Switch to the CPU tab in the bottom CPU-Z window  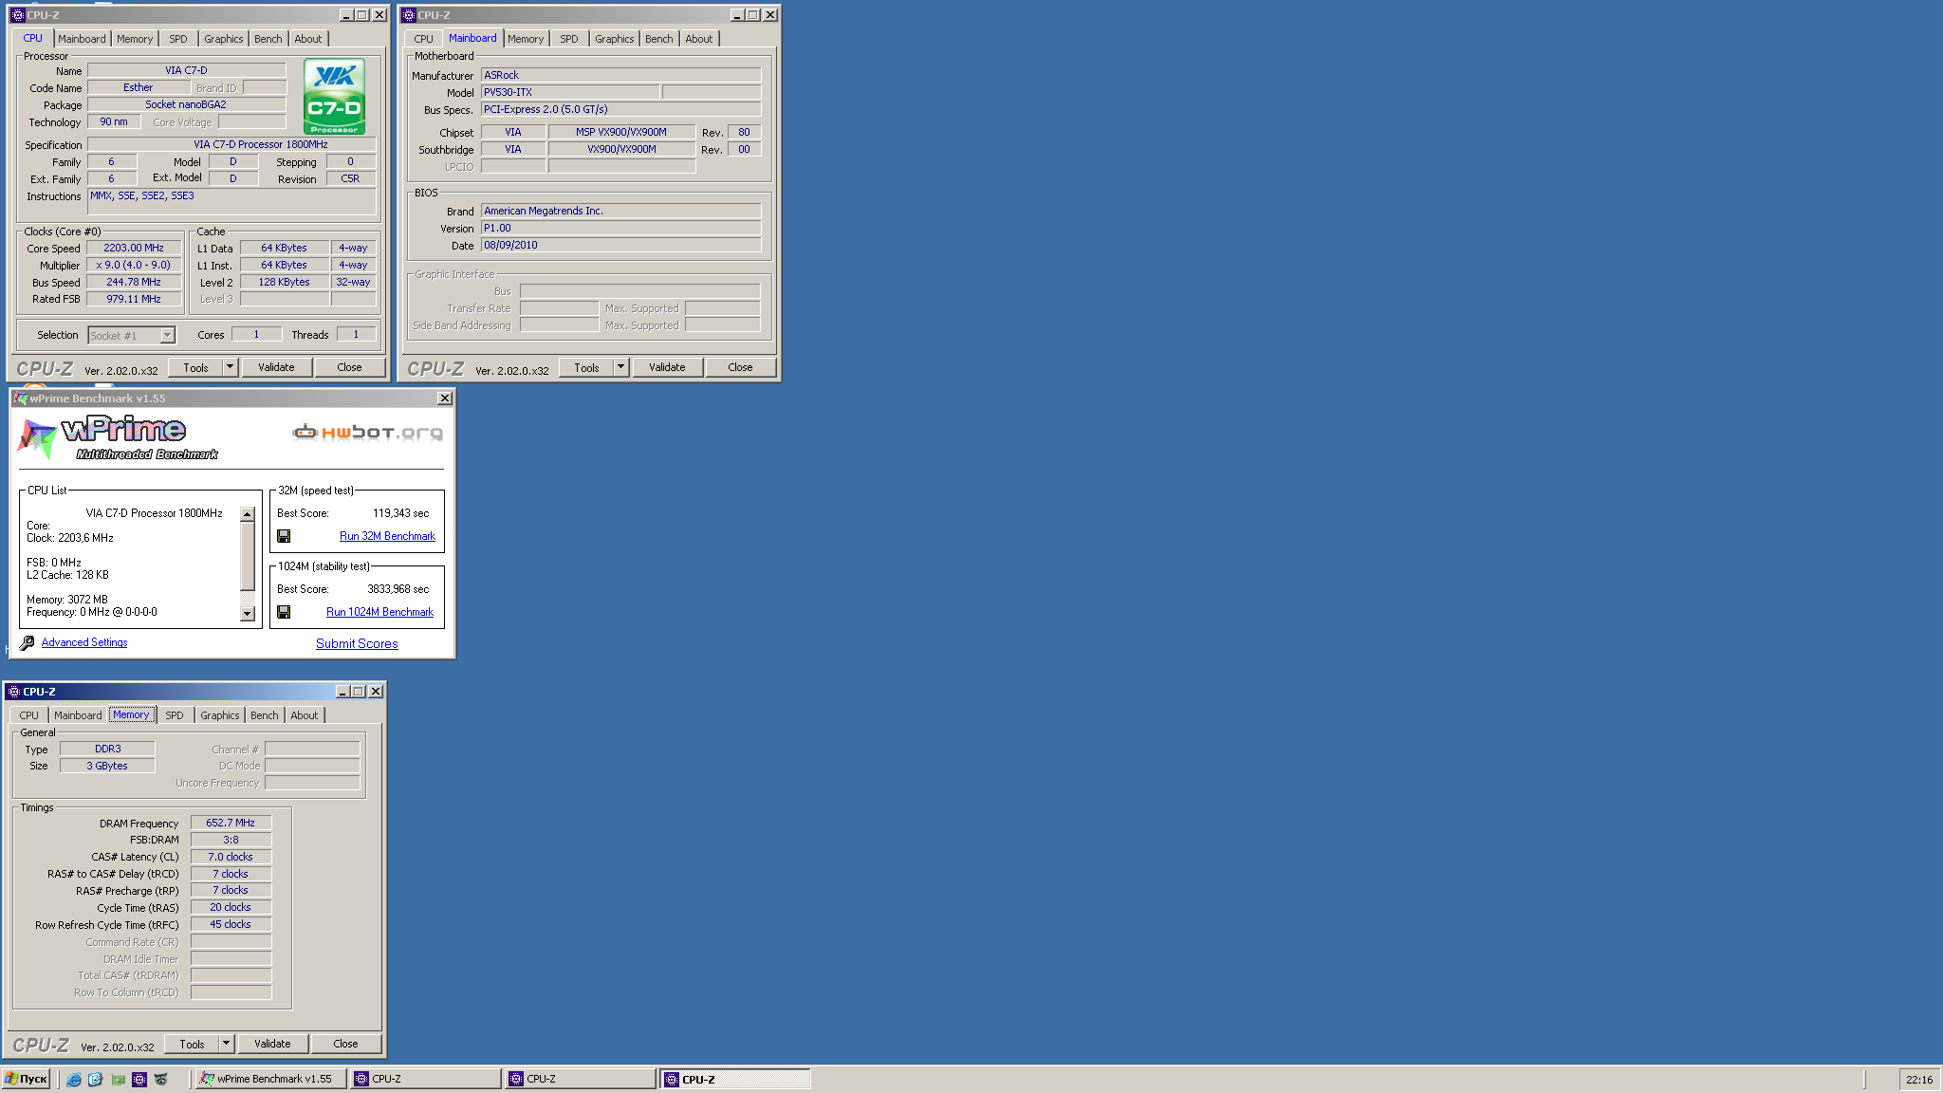point(29,715)
